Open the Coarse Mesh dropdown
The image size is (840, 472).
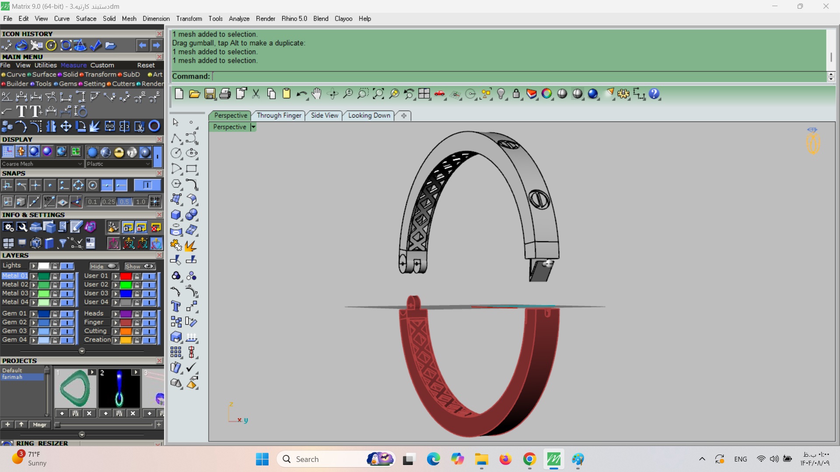[x=42, y=164]
